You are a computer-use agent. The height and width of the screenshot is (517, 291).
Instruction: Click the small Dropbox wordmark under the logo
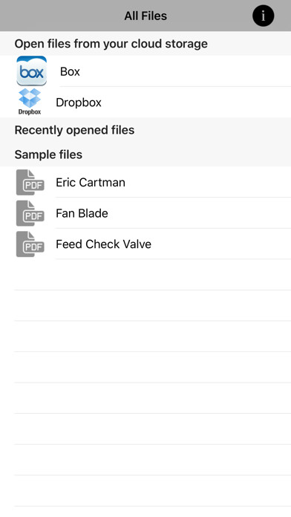30,111
